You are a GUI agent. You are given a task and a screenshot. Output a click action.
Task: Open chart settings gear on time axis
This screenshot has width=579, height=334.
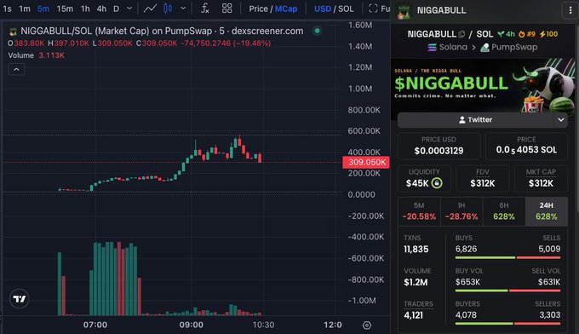[367, 325]
